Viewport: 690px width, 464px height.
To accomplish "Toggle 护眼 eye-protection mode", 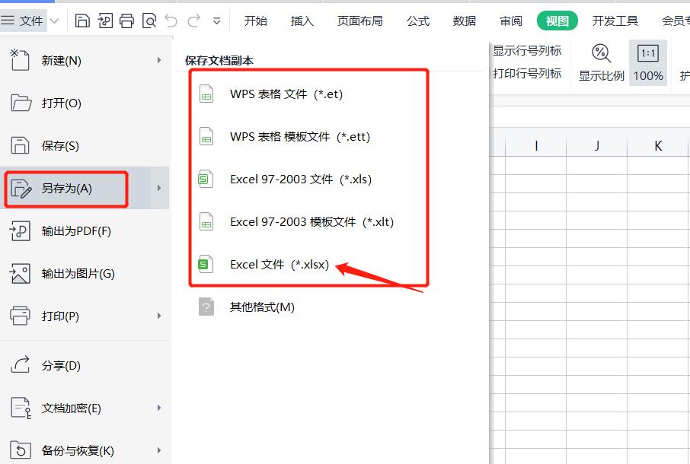I will pos(683,62).
